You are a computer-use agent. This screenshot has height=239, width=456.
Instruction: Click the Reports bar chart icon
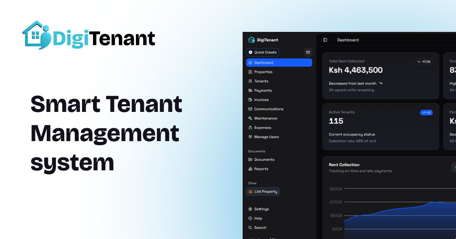click(x=250, y=169)
